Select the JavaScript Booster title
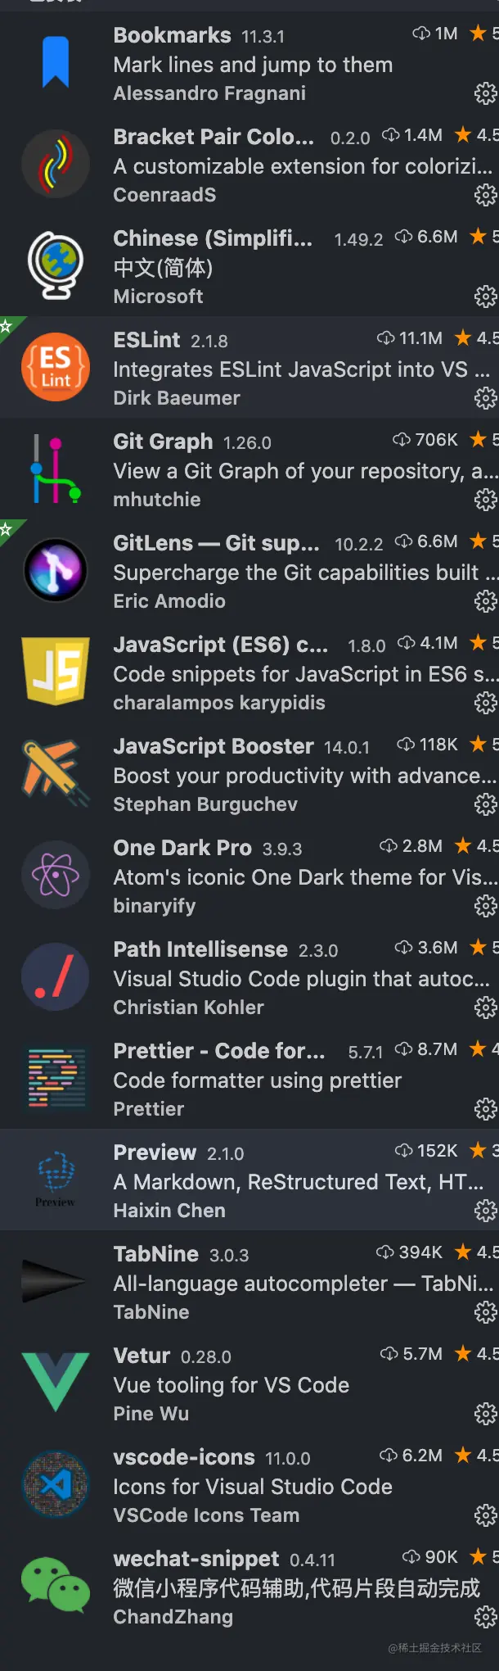Viewport: 499px width, 1671px height. [214, 746]
